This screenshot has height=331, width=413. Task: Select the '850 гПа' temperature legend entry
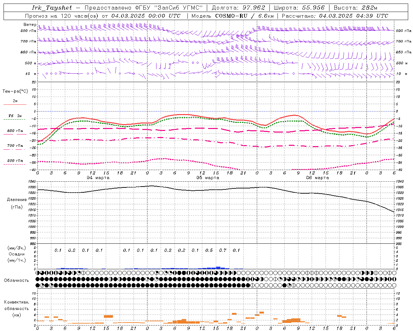pos(15,131)
